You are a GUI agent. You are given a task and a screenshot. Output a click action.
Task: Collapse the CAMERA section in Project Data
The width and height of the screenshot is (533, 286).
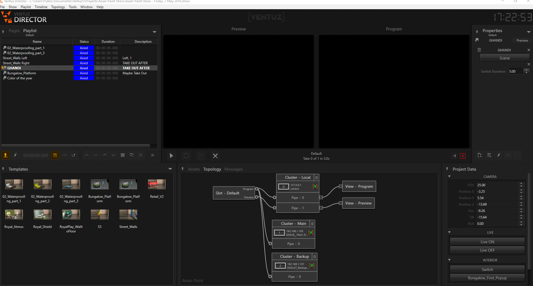449,177
